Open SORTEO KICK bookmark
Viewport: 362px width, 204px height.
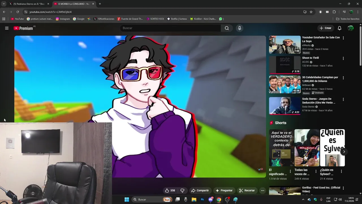(155, 19)
